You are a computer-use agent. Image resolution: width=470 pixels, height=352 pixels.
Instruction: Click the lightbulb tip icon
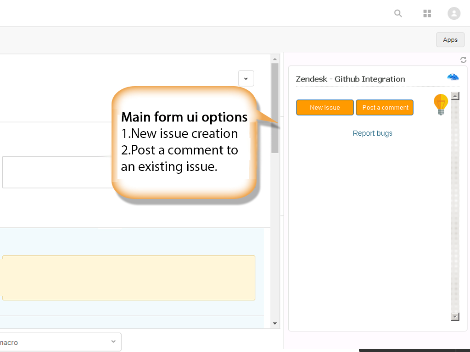[441, 104]
